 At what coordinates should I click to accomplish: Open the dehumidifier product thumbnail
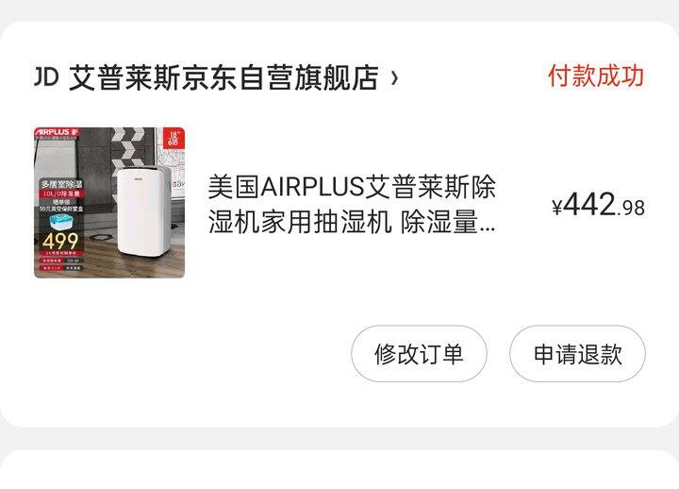pos(109,202)
